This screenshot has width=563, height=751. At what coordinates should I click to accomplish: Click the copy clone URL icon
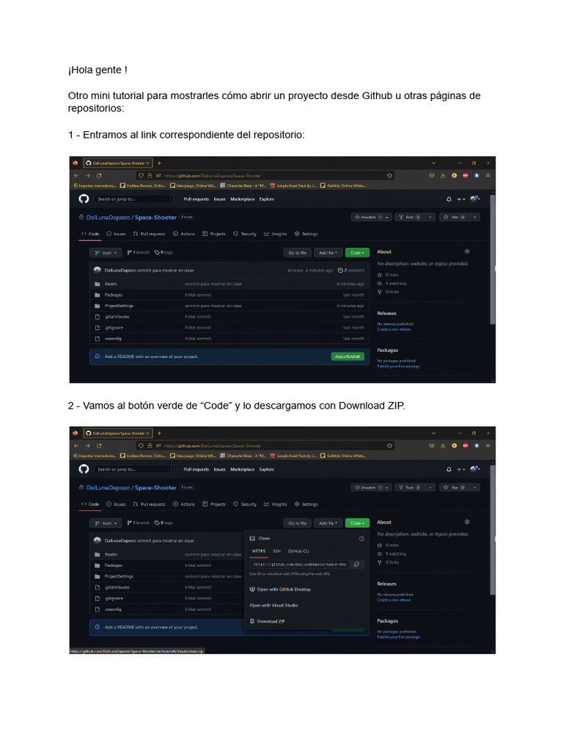[356, 564]
